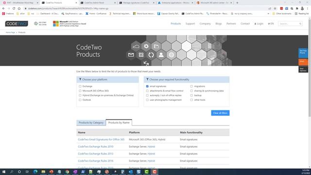The image size is (311, 175).
Task: Tick the Hybrid platform checkbox
Action: 80,95
